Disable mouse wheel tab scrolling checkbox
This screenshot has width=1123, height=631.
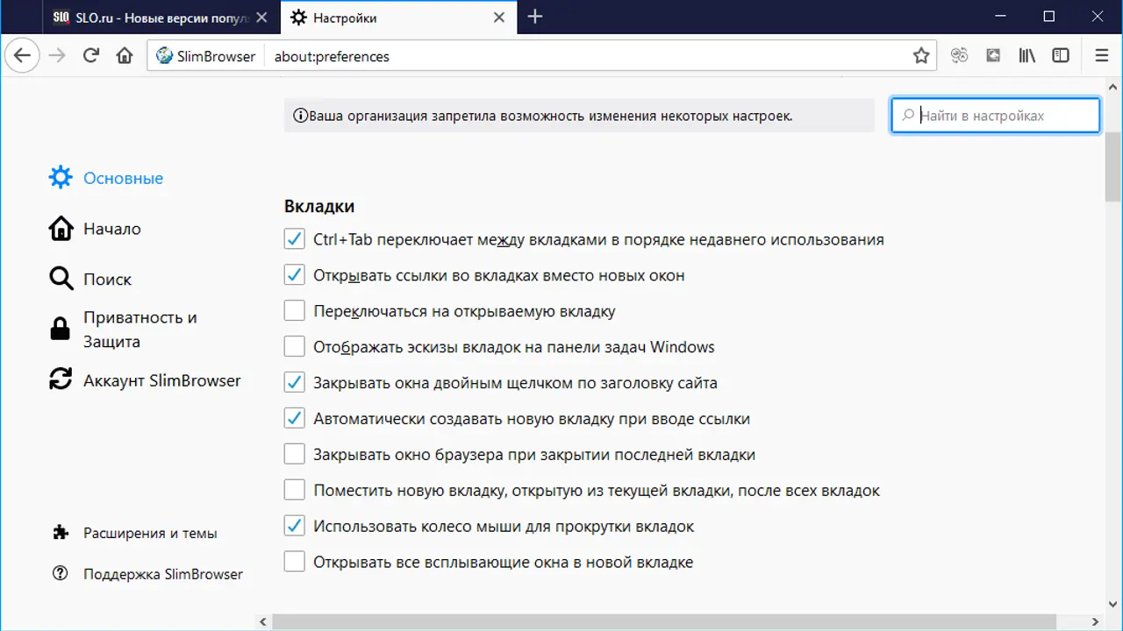tap(294, 527)
